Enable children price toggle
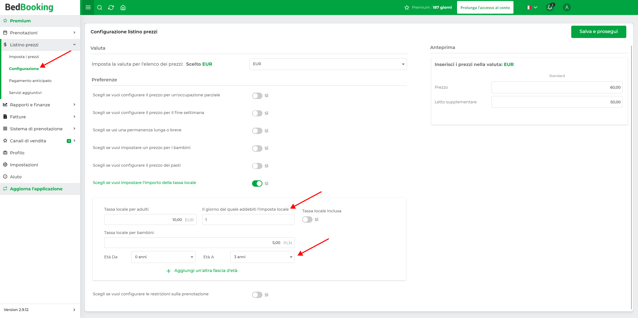Image resolution: width=638 pixels, height=318 pixels. pyautogui.click(x=257, y=148)
